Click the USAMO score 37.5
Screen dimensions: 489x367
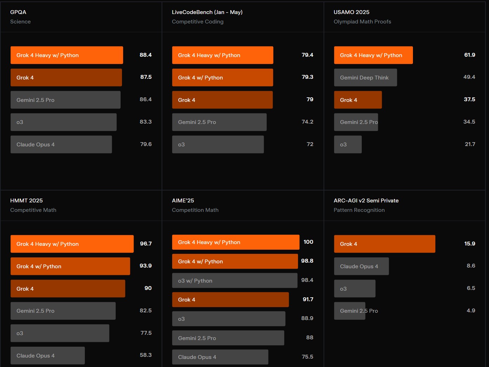(470, 99)
